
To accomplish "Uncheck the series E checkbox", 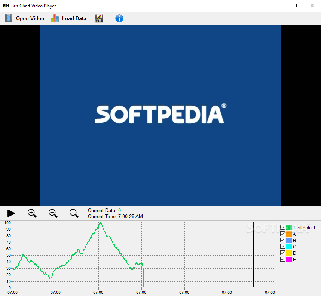I will (283, 259).
